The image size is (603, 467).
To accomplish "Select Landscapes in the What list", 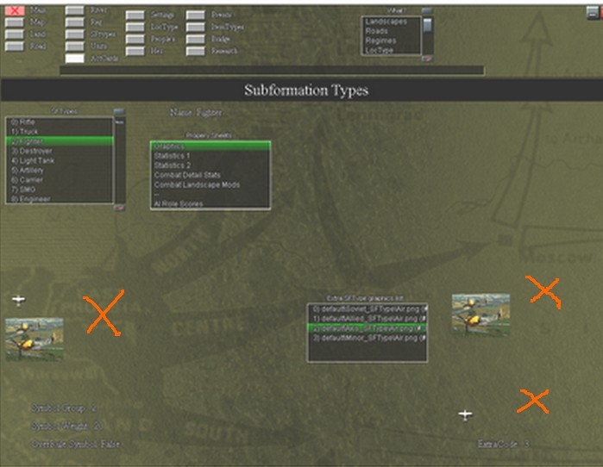I will pyautogui.click(x=391, y=22).
